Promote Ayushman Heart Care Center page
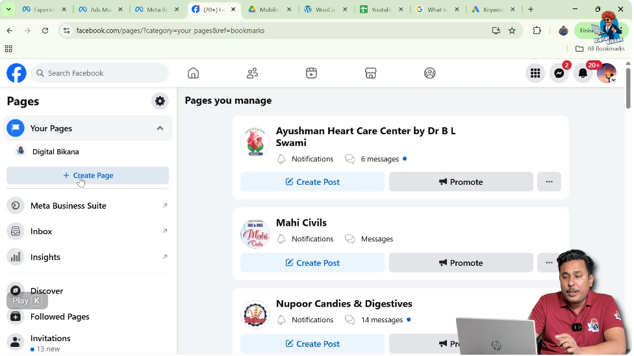634x356 pixels. point(461,182)
